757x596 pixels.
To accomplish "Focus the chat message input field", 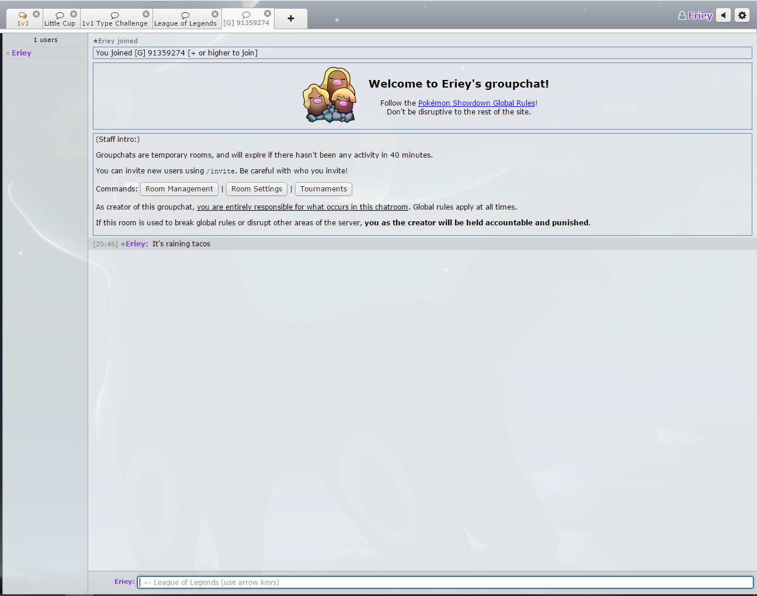I will pyautogui.click(x=445, y=582).
